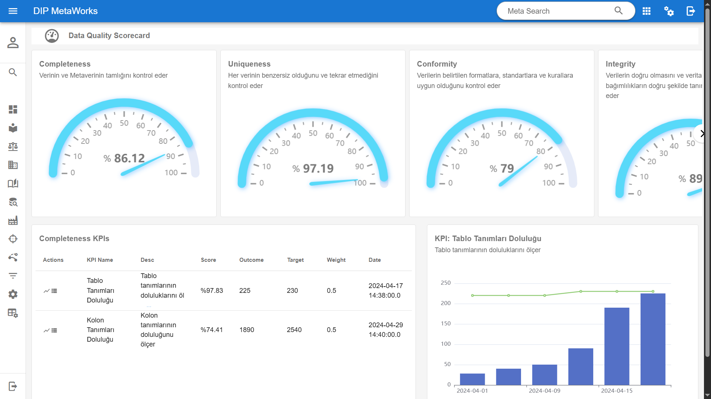The width and height of the screenshot is (711, 399).
Task: Click outcome value 225
Action: 245,291
